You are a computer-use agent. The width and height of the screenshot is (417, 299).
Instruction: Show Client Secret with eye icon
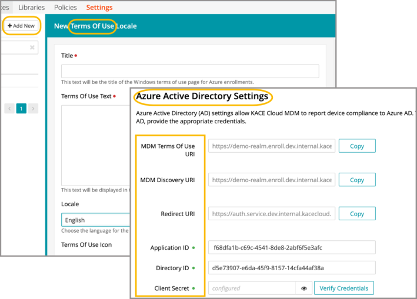(304, 288)
